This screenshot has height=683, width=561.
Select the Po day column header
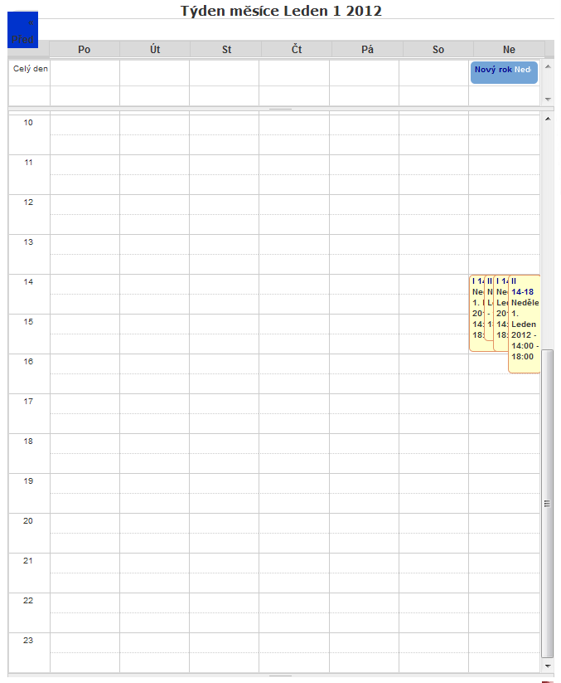click(x=84, y=50)
